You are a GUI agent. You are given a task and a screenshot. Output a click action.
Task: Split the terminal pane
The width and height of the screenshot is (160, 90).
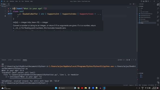tap(127, 60)
